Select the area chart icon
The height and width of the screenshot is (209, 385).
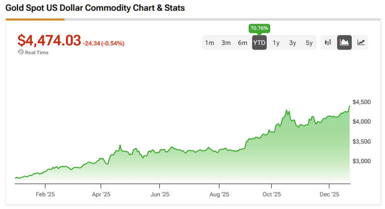[345, 43]
